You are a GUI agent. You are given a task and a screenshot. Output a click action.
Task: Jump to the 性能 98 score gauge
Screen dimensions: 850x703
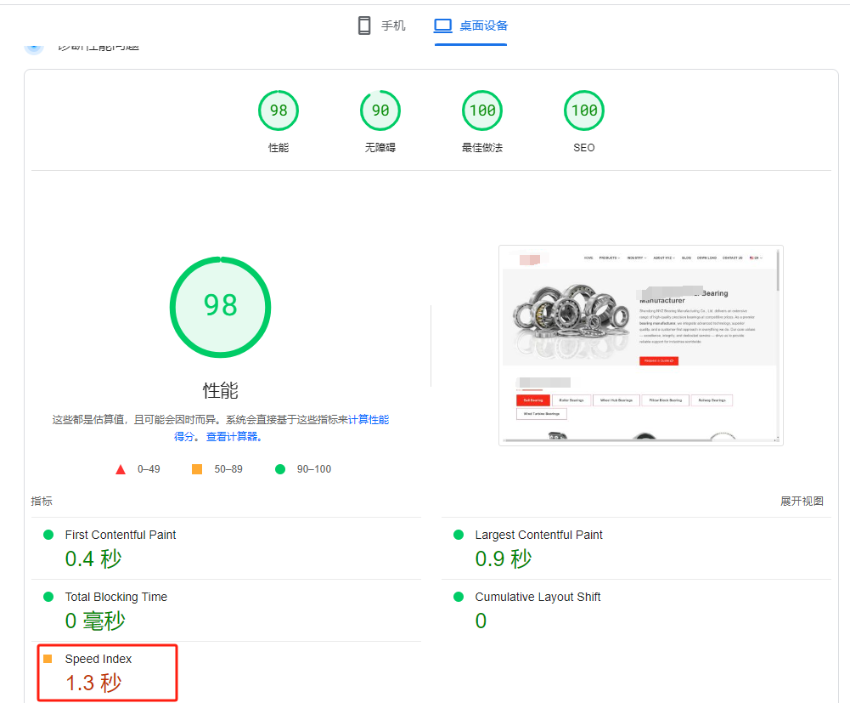coord(279,111)
